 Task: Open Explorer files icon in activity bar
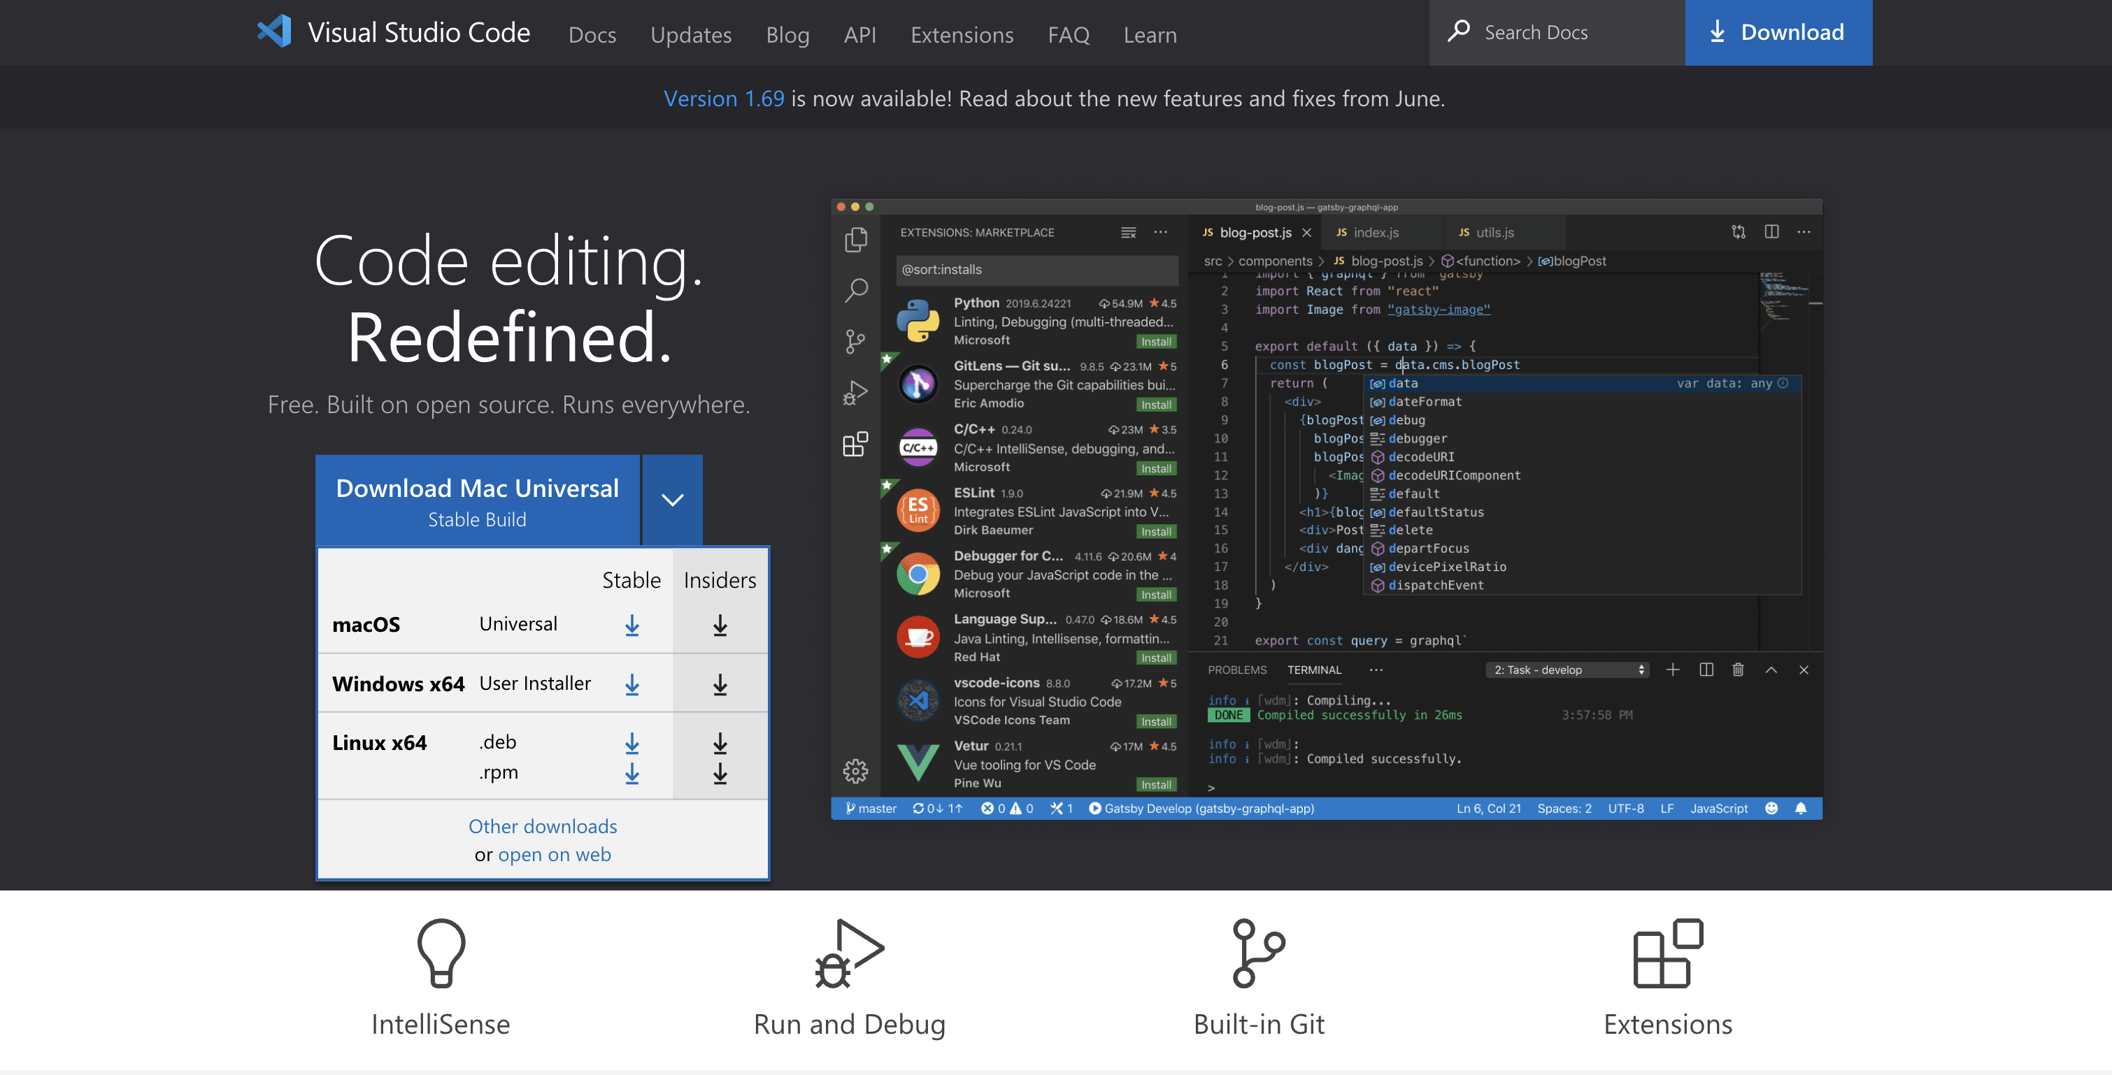[x=856, y=238]
